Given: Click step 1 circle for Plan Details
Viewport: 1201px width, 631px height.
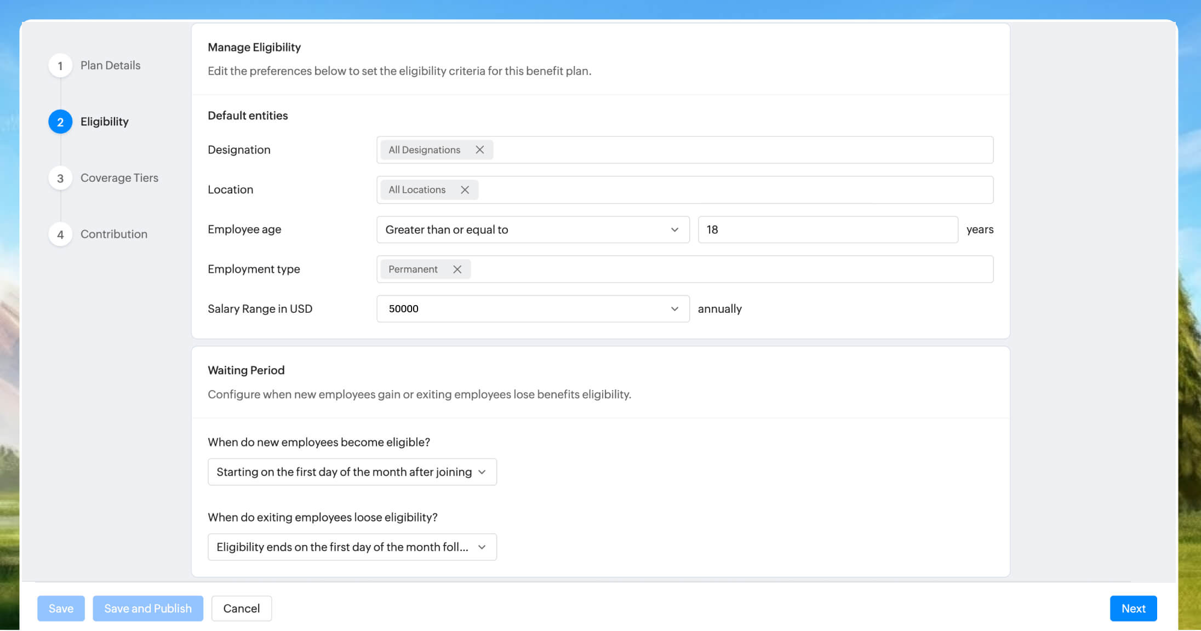Looking at the screenshot, I should coord(60,66).
